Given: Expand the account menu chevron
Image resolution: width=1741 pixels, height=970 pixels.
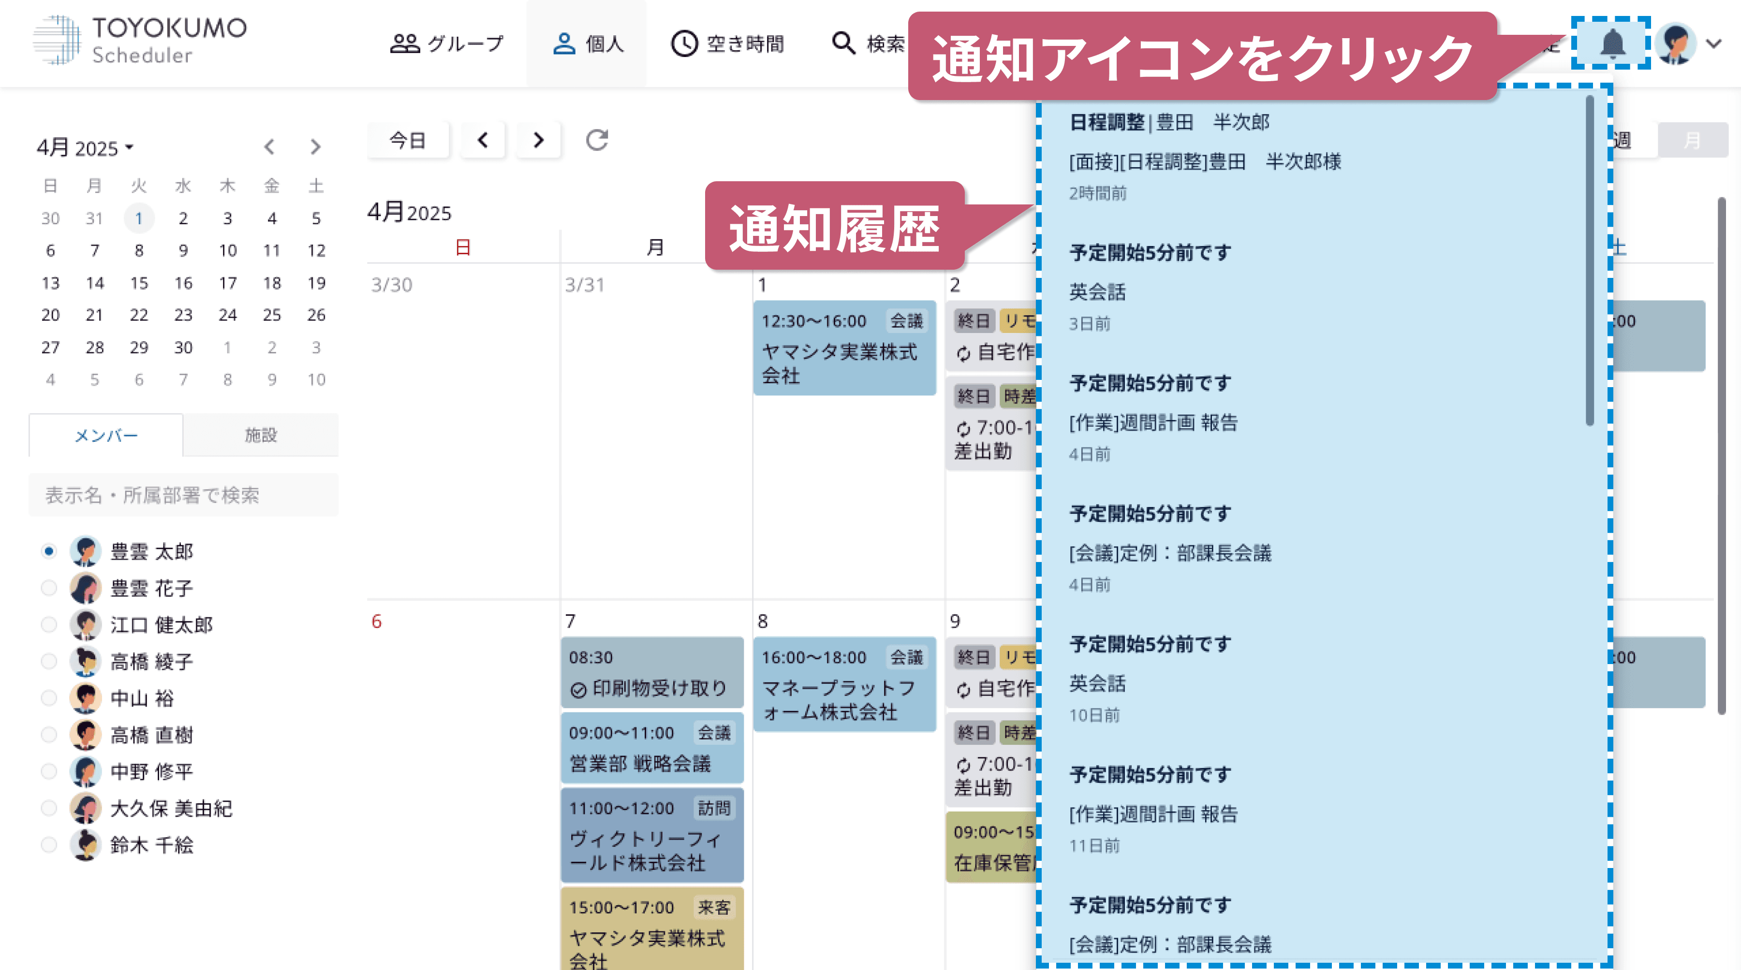Looking at the screenshot, I should point(1713,44).
